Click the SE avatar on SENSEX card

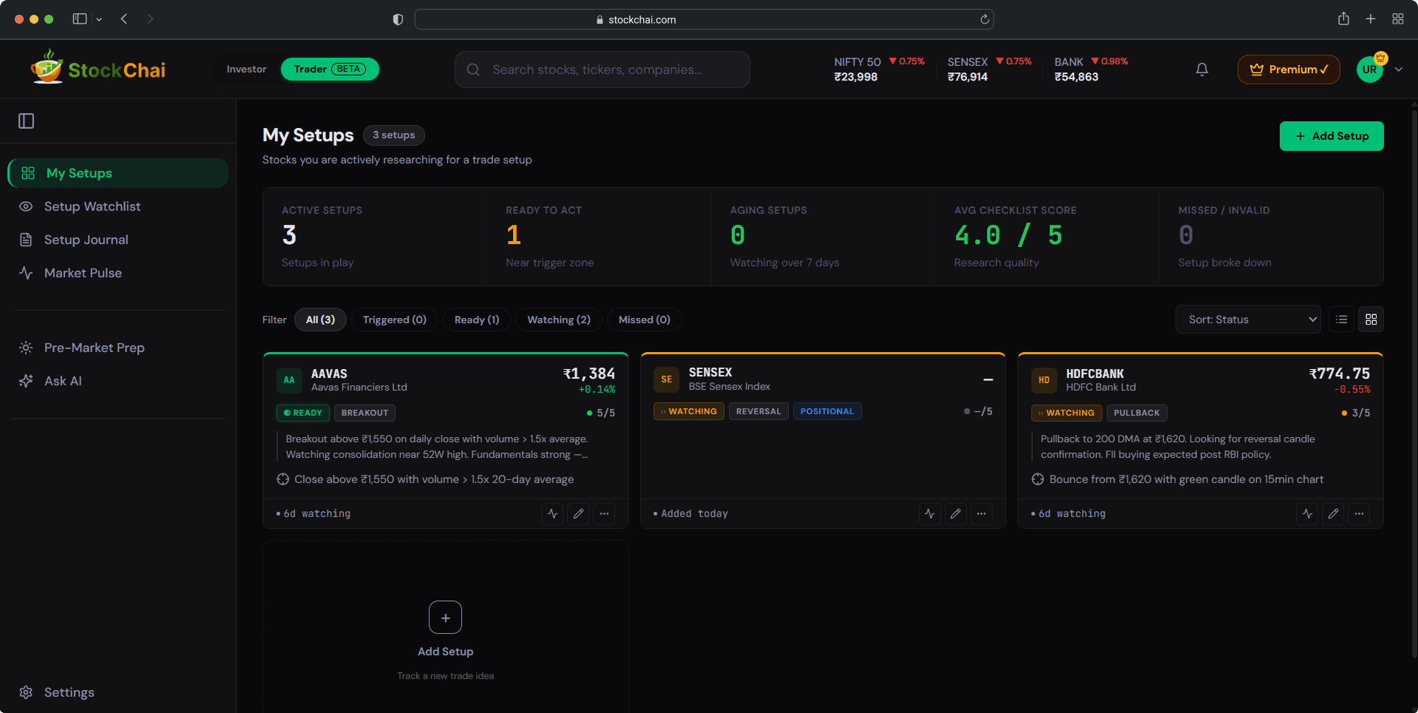(x=666, y=379)
